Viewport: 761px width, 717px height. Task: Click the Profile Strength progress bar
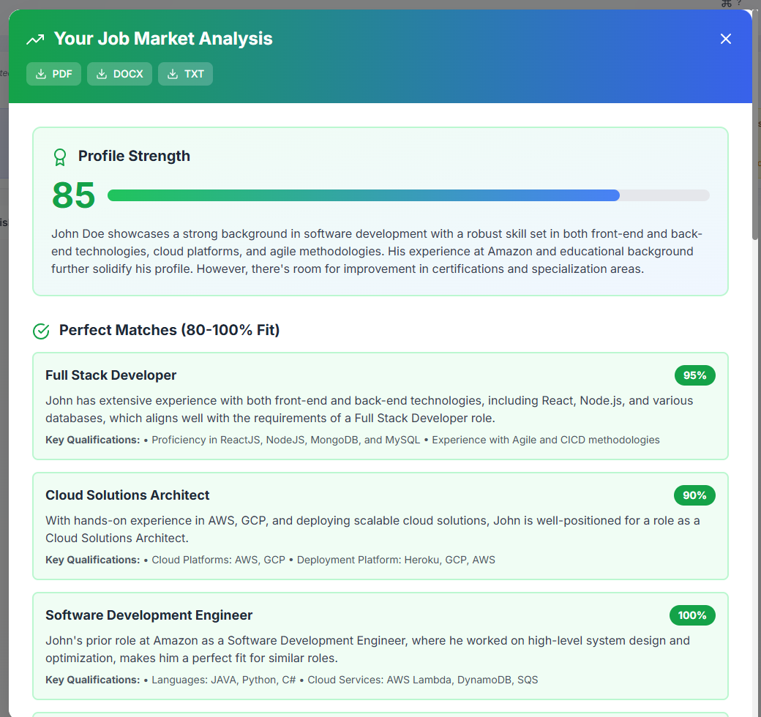click(408, 195)
